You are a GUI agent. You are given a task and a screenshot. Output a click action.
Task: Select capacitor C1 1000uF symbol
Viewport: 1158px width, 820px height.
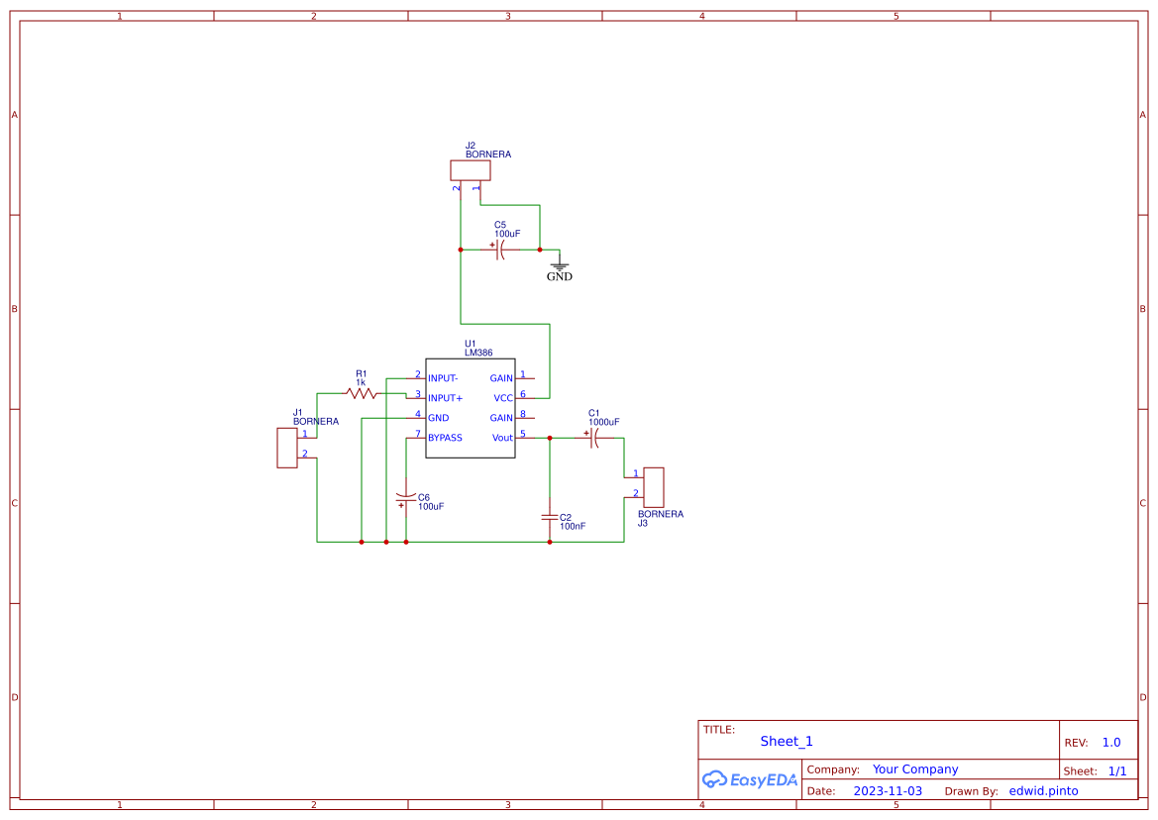pyautogui.click(x=593, y=438)
